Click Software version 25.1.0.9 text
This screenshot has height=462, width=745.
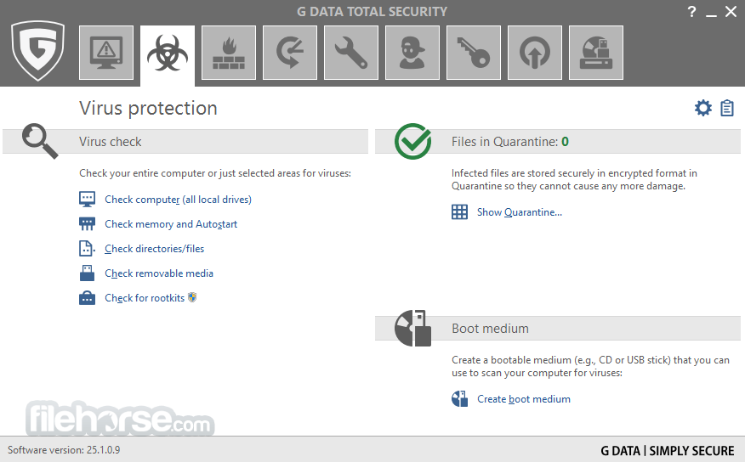[64, 449]
